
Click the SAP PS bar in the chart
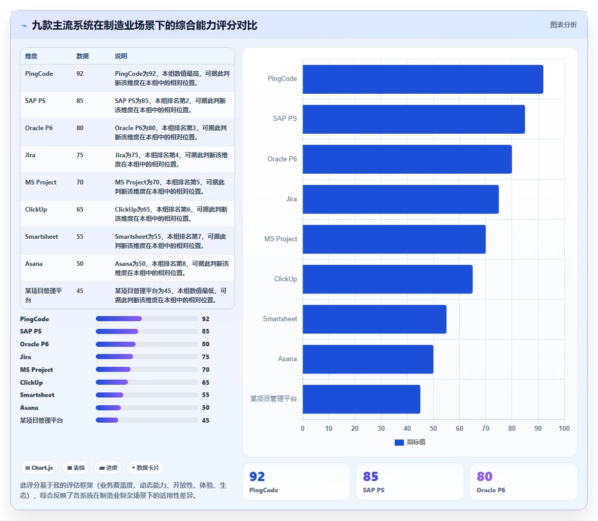414,119
